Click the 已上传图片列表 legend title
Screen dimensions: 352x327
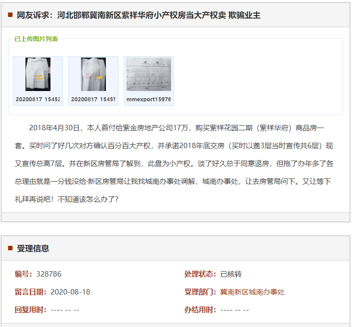coord(36,39)
